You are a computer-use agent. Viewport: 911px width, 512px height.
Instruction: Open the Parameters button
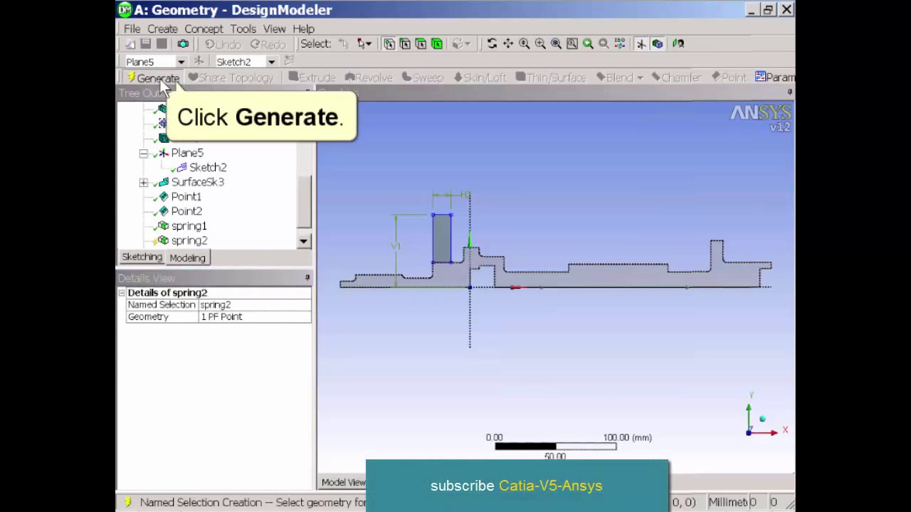click(774, 78)
